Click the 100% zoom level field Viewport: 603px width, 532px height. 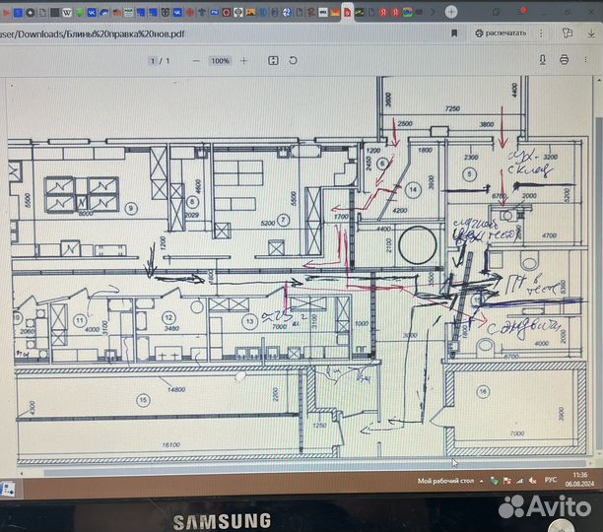point(220,60)
